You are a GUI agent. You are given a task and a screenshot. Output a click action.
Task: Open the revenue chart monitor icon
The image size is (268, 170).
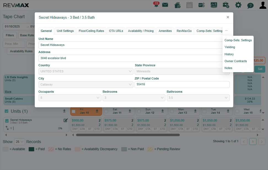[214, 5]
